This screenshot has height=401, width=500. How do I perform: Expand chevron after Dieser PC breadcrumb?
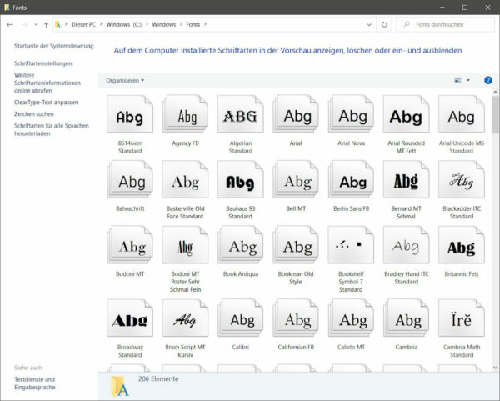coord(101,24)
